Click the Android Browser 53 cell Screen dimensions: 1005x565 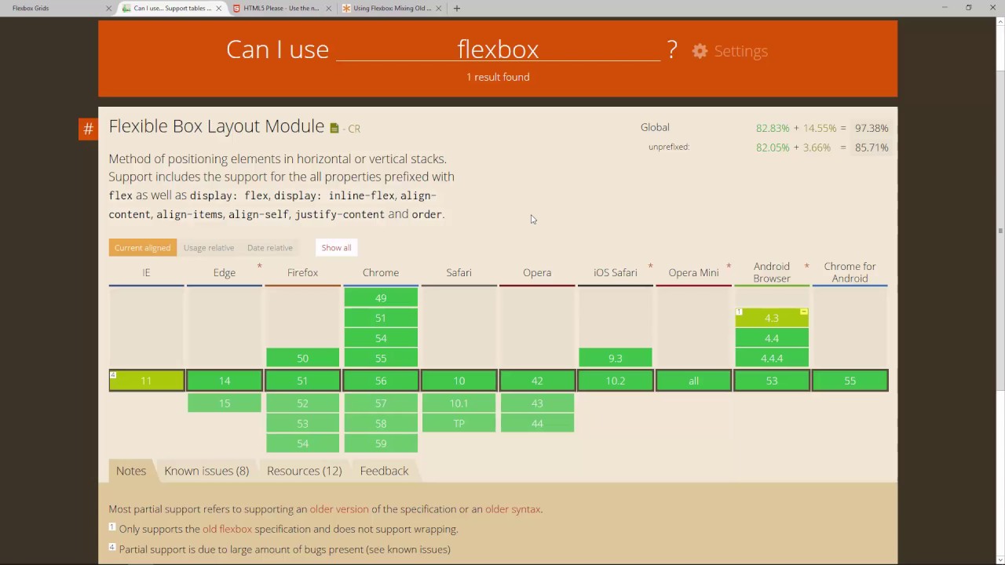coord(772,381)
